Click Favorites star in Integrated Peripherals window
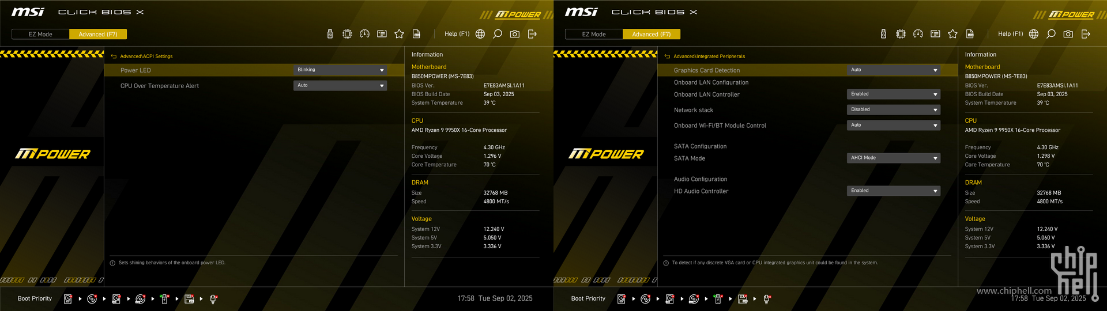The image size is (1107, 311). 952,34
